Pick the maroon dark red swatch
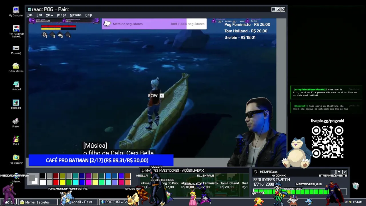 (56, 176)
